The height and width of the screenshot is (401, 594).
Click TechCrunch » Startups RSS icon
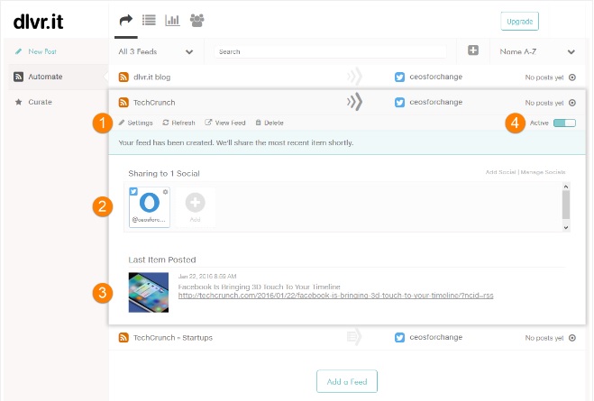(x=123, y=337)
